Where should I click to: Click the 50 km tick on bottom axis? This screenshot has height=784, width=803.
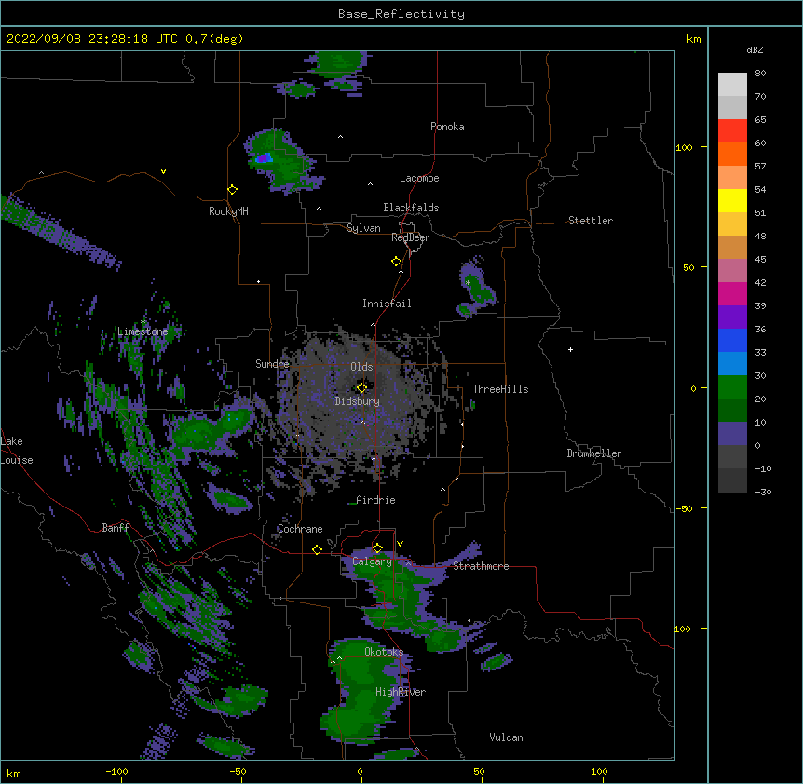tap(479, 771)
